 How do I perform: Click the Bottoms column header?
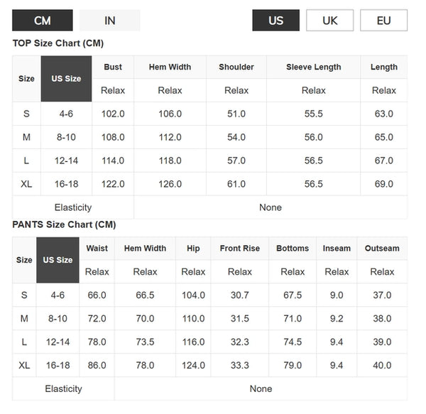tap(293, 249)
